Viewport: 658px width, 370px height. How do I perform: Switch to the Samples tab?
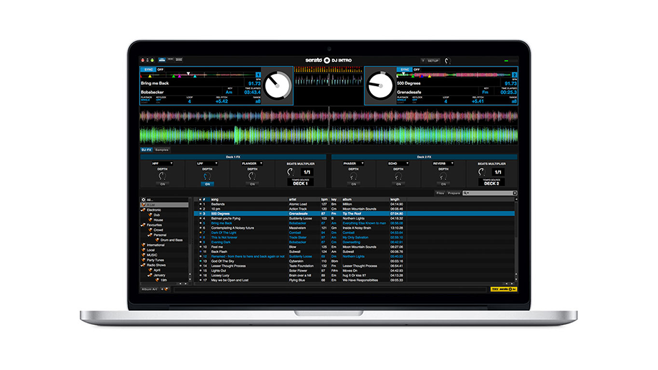162,150
